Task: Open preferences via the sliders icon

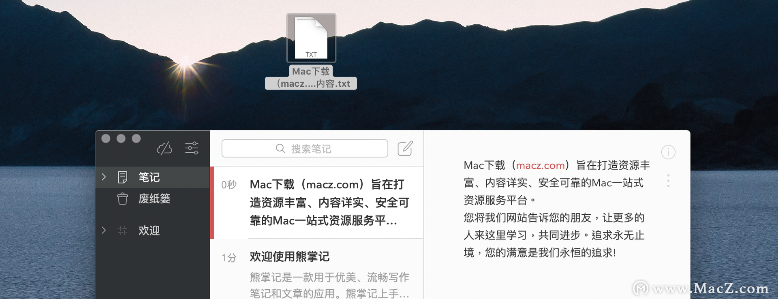Action: (192, 148)
